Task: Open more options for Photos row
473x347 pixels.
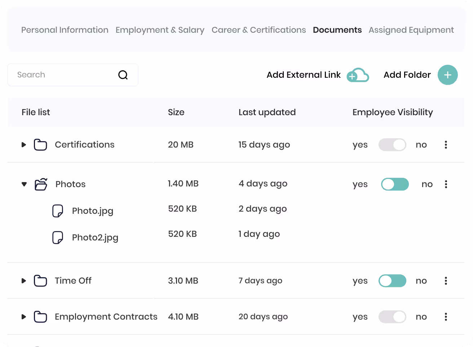Action: (446, 184)
